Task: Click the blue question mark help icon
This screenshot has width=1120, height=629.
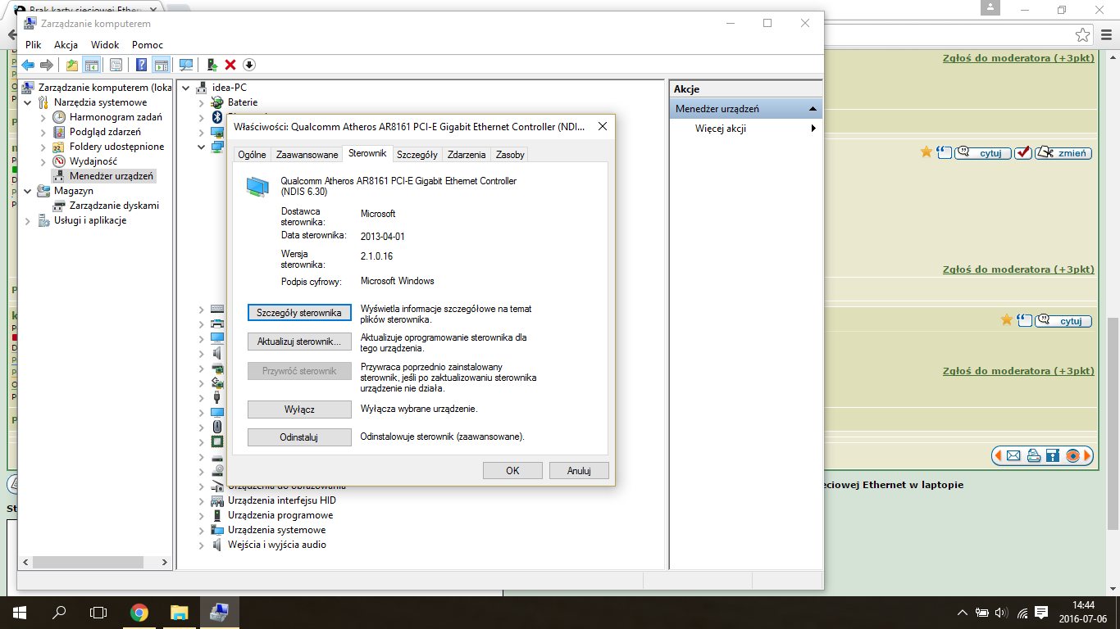Action: click(x=142, y=65)
